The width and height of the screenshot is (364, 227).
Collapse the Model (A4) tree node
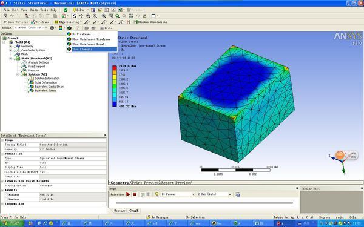(x=4, y=42)
